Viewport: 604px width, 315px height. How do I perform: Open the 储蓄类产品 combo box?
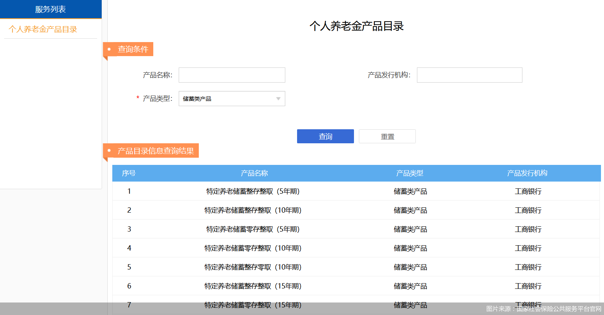pos(228,99)
